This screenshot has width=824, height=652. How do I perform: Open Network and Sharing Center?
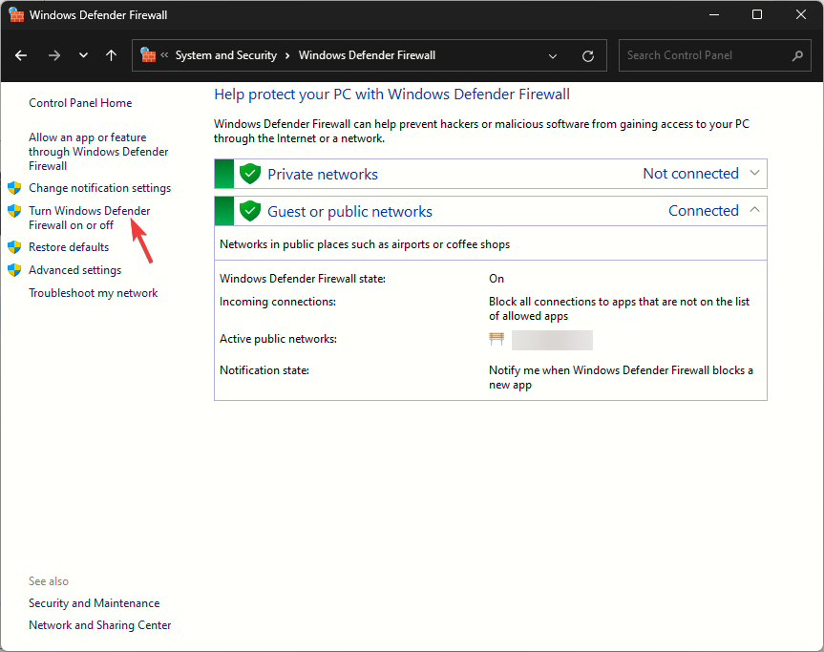tap(99, 624)
